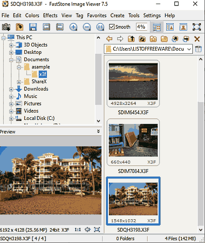
Task: Click the orange Back folder arrow
Action: [x=109, y=39]
